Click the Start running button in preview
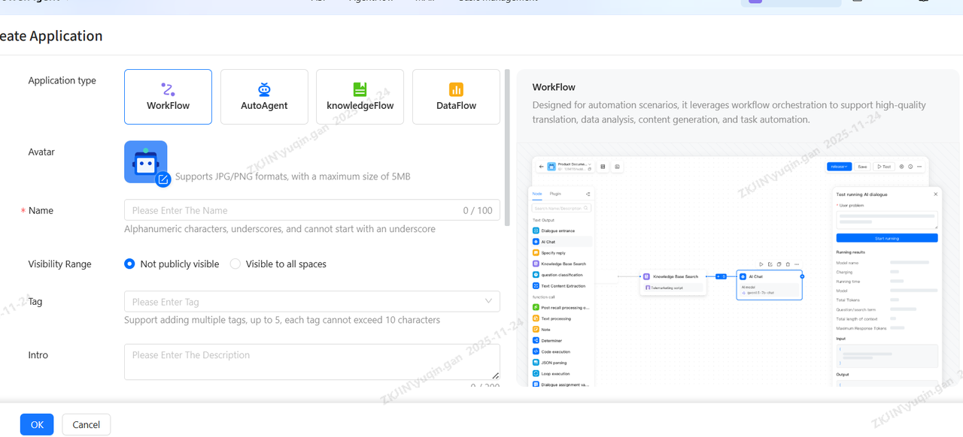Image resolution: width=963 pixels, height=437 pixels. (886, 238)
